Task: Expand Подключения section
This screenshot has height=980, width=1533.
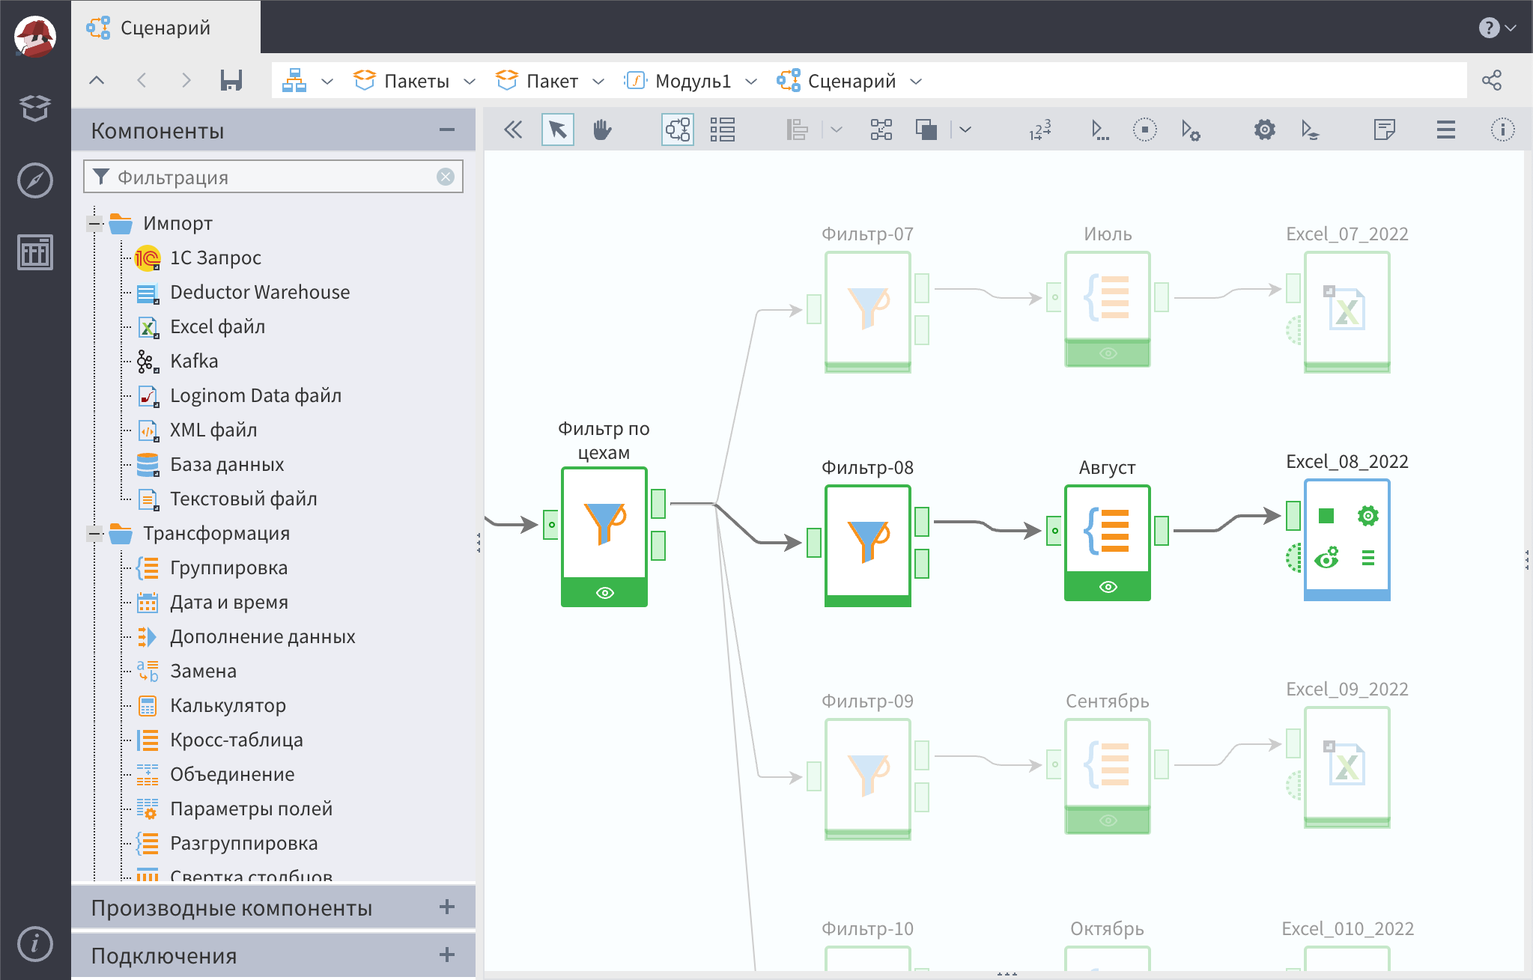Action: [447, 955]
